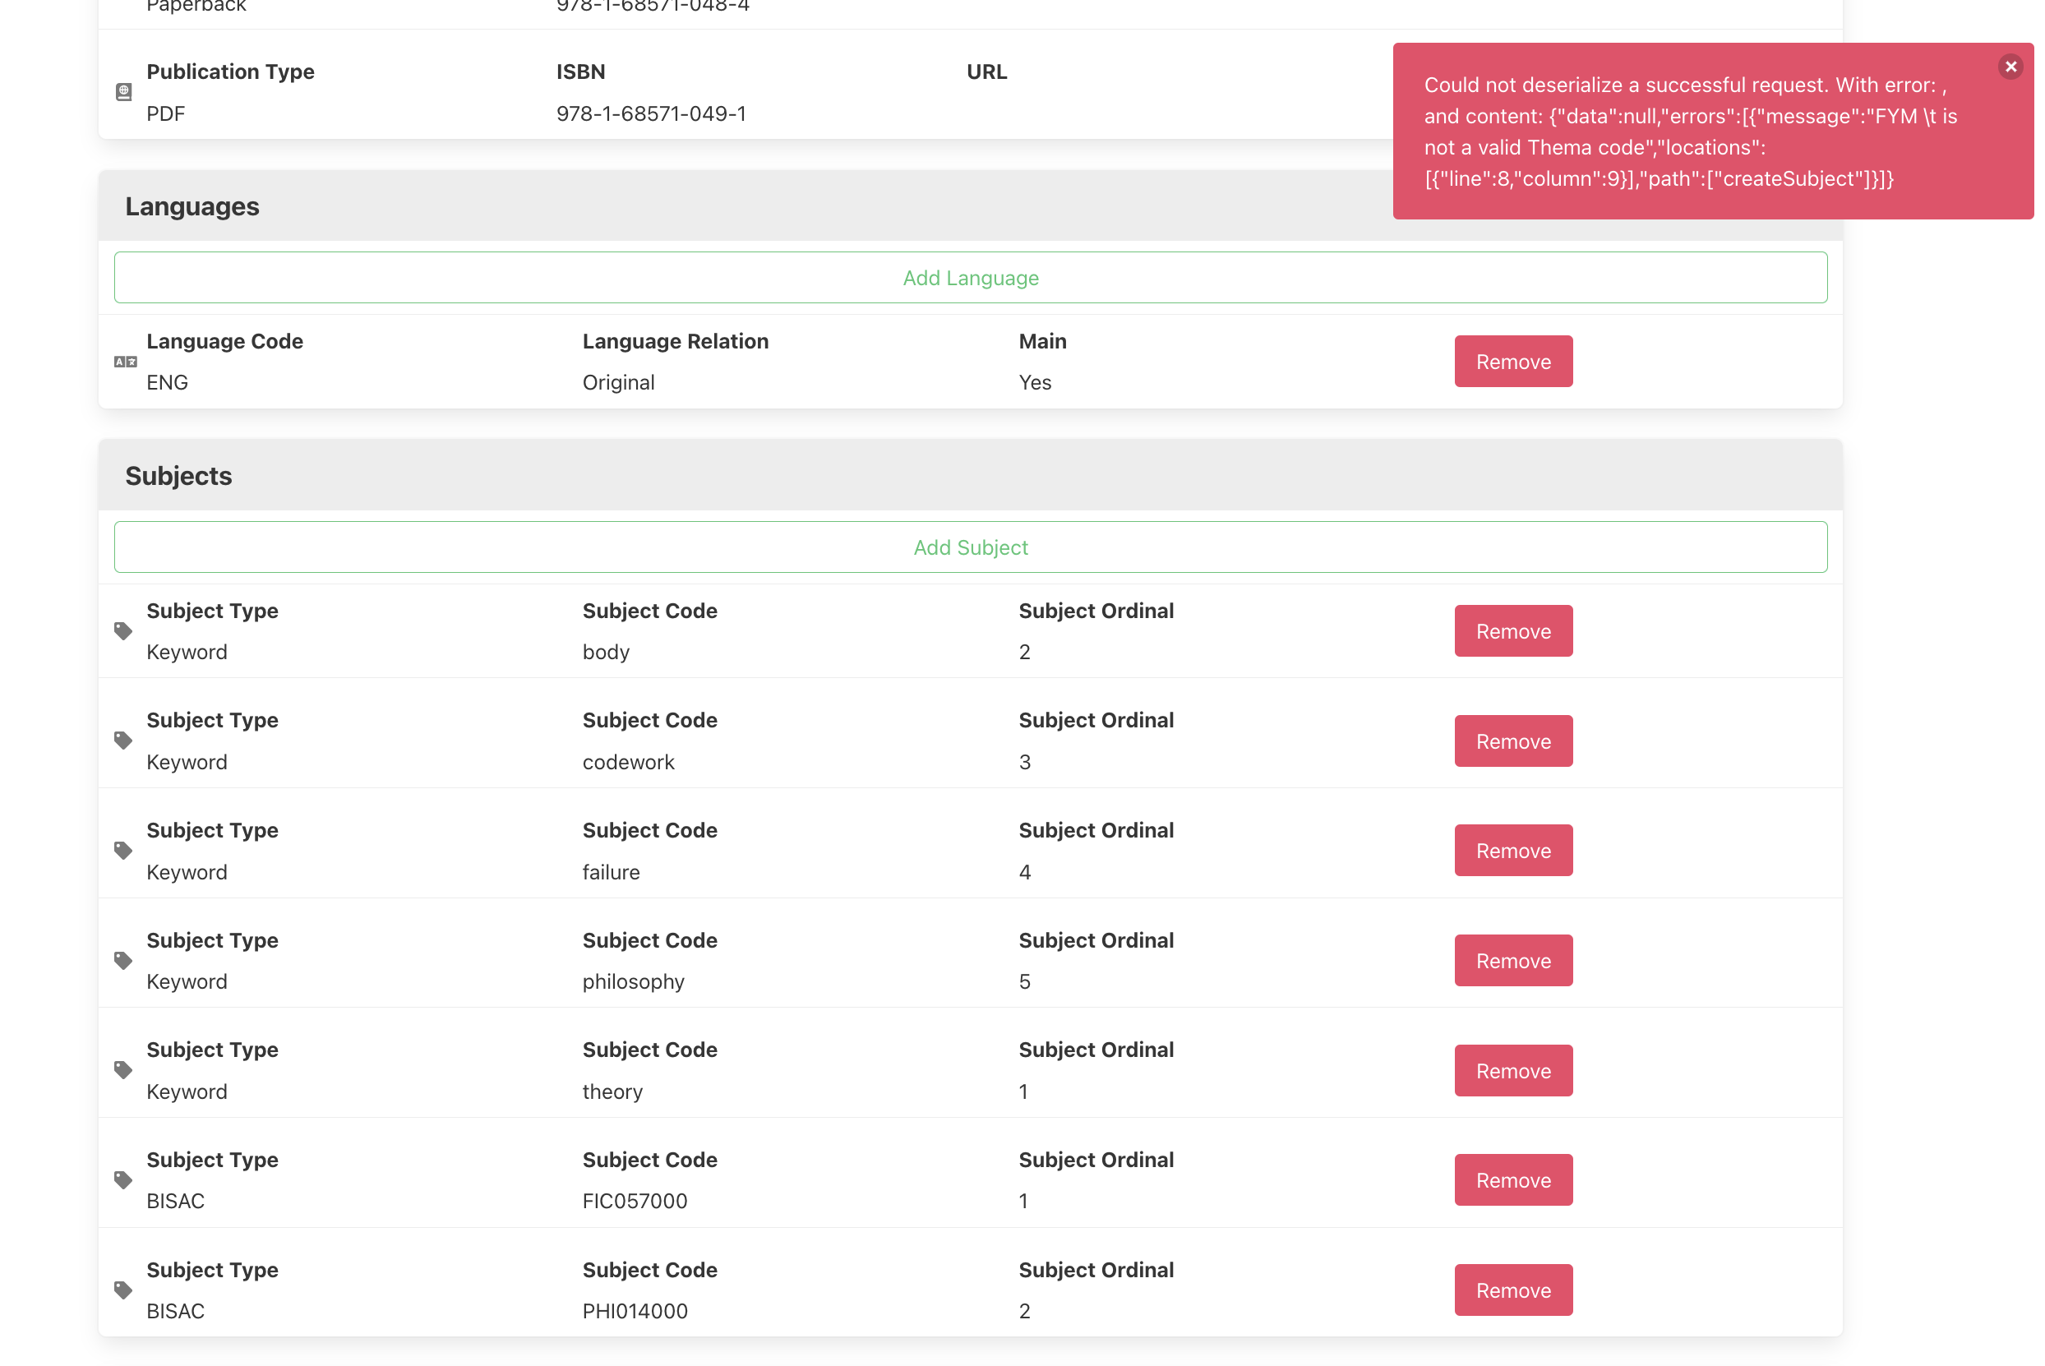Viewport: 2045px width, 1366px height.
Task: Remove the 'codework' keyword subject
Action: 1513,741
